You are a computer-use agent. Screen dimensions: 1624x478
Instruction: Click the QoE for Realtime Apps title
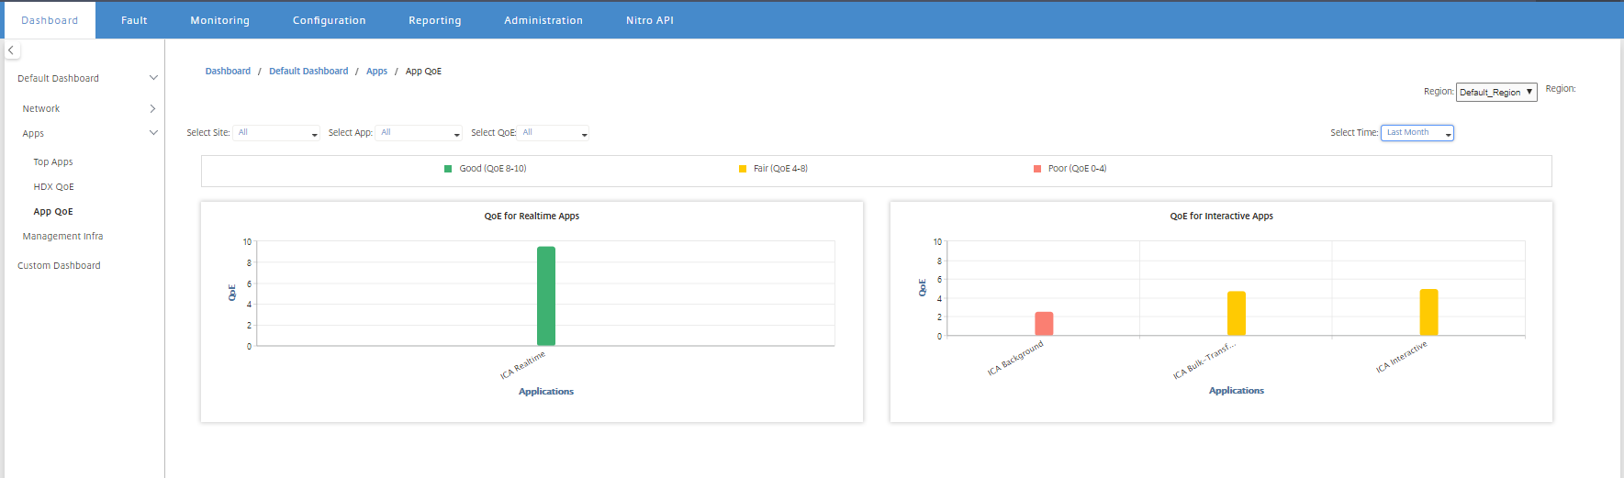(x=532, y=217)
